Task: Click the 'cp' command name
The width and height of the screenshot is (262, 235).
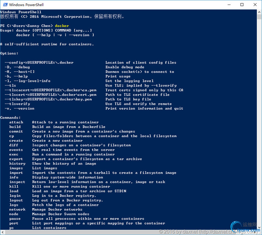Action: [12, 136]
